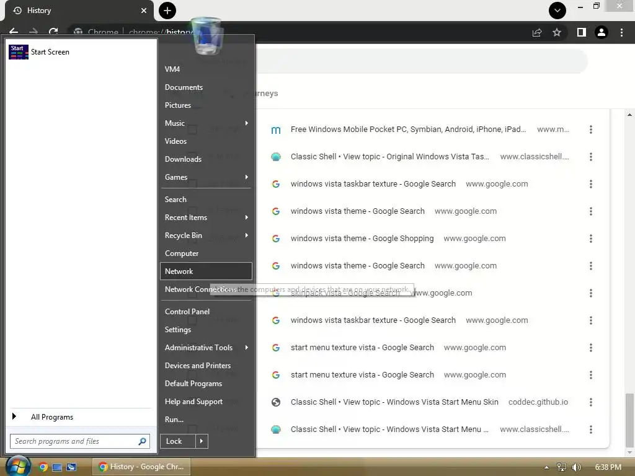Viewport: 635px width, 476px height.
Task: Open Classic Shell Original Windows Vista Taskbar link
Action: (x=389, y=157)
